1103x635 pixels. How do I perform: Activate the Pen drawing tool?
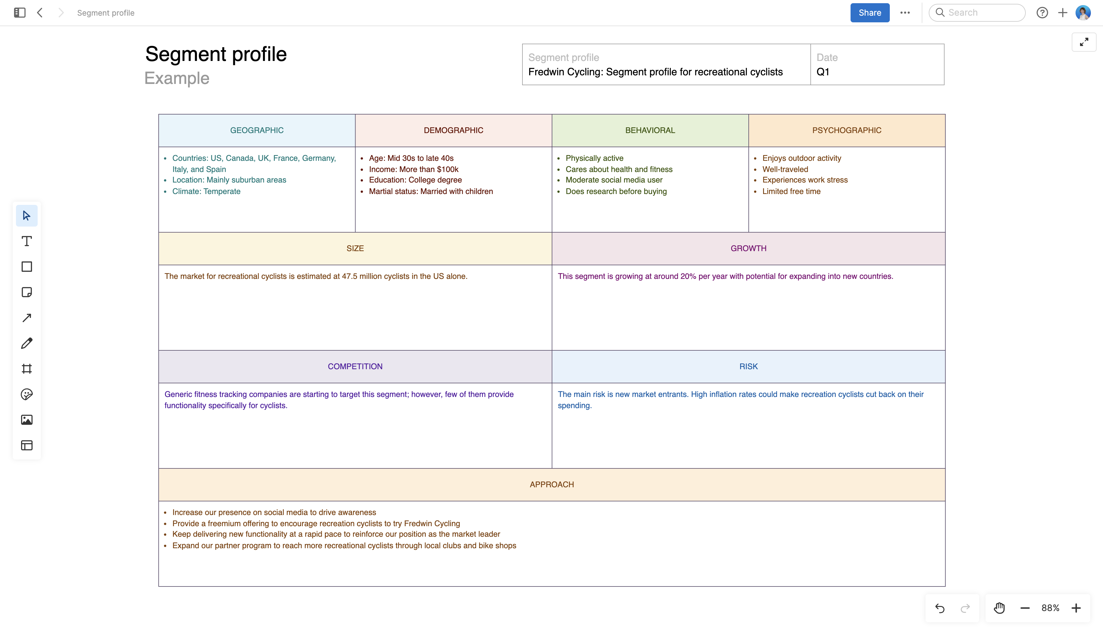[26, 343]
